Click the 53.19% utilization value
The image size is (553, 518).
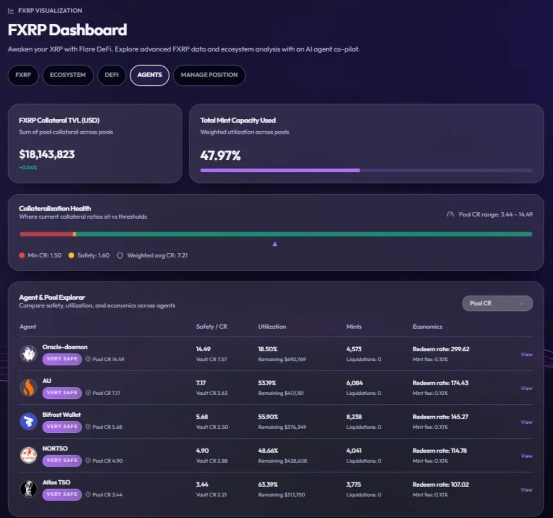(267, 383)
